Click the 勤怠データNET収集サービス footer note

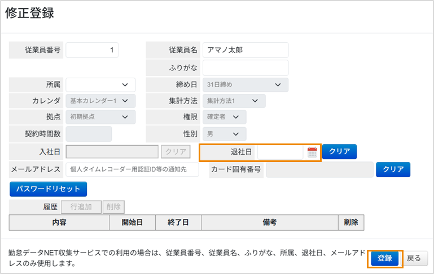coord(187,258)
